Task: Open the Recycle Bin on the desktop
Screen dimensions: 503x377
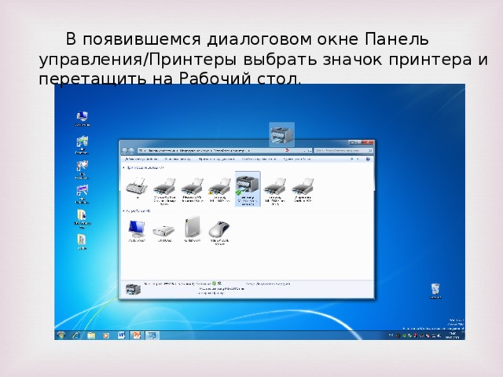Action: click(435, 291)
